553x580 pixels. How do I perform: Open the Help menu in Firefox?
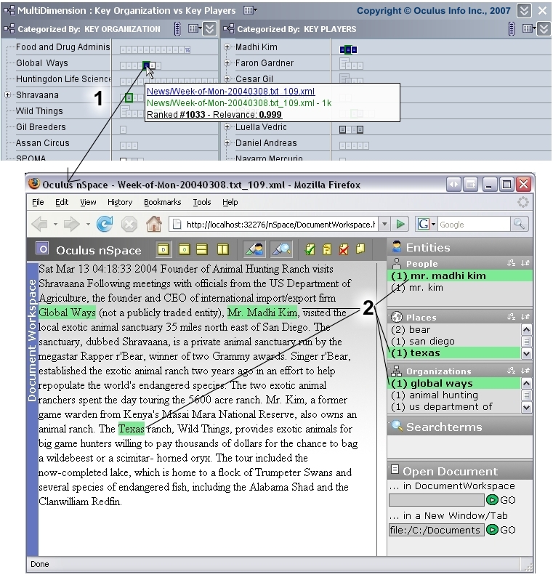(230, 202)
